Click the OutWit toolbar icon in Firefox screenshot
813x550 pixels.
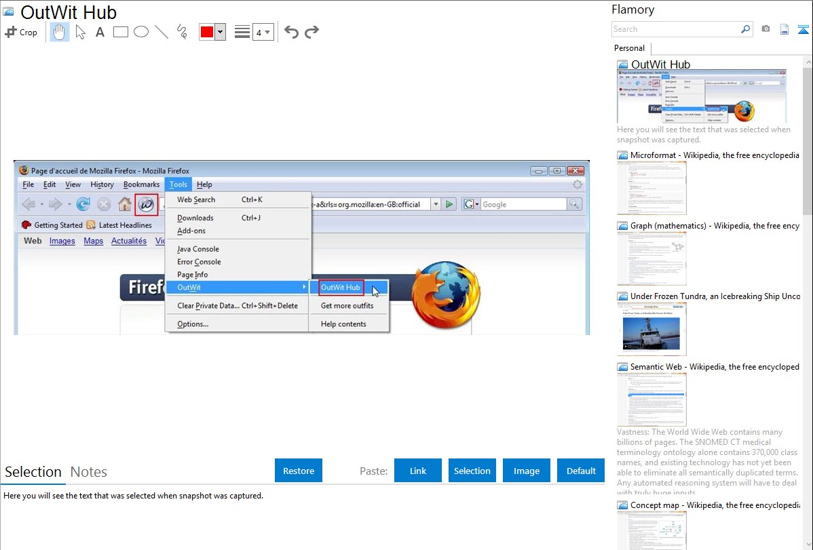[146, 204]
